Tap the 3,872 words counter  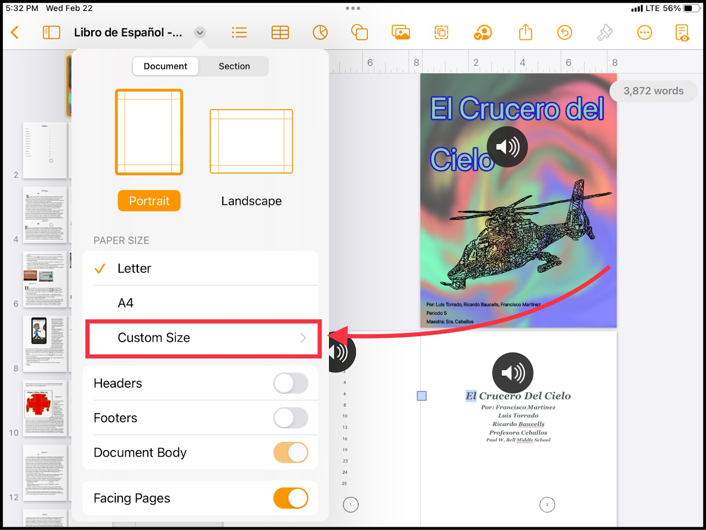coord(654,91)
